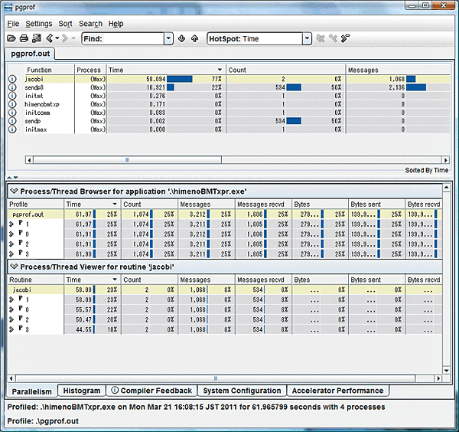Click the back navigation arrow in toolbar
Image resolution: width=459 pixels, height=432 pixels.
pyautogui.click(x=49, y=38)
